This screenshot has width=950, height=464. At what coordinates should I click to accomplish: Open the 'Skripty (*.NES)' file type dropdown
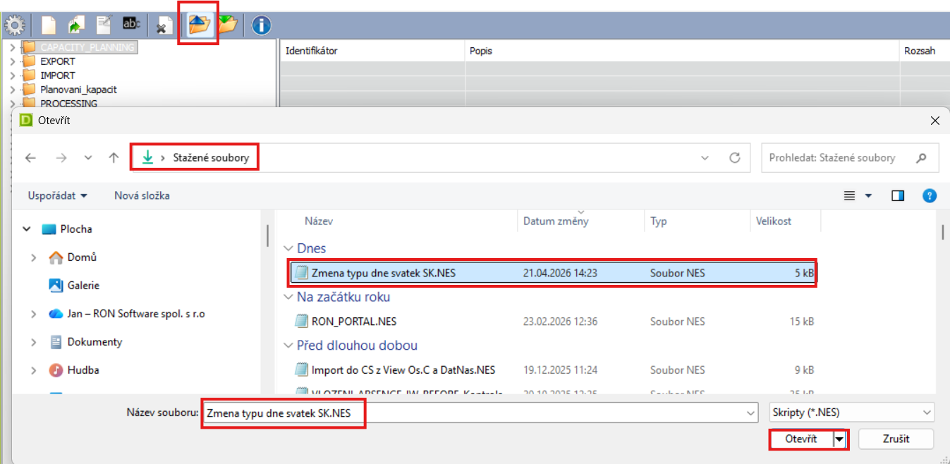click(851, 413)
